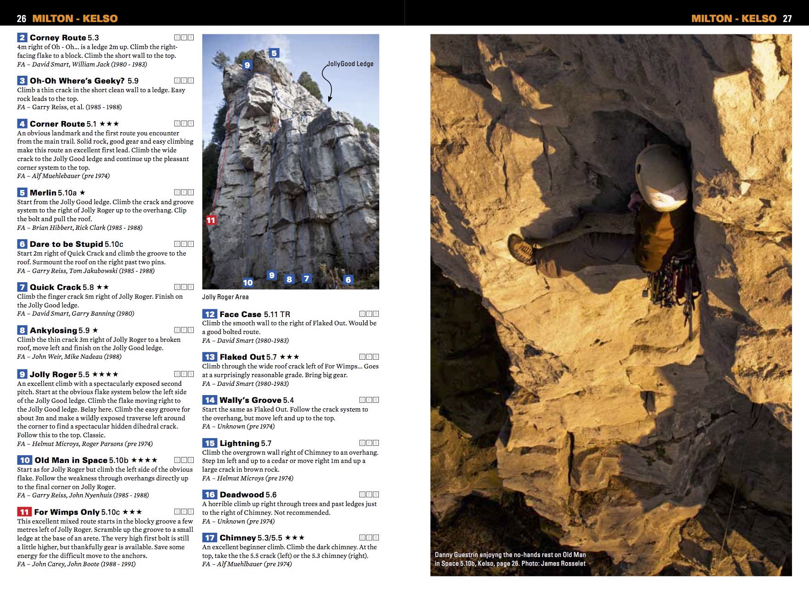Click the route 8 marker at the photo base
809x602 pixels.
pos(289,279)
